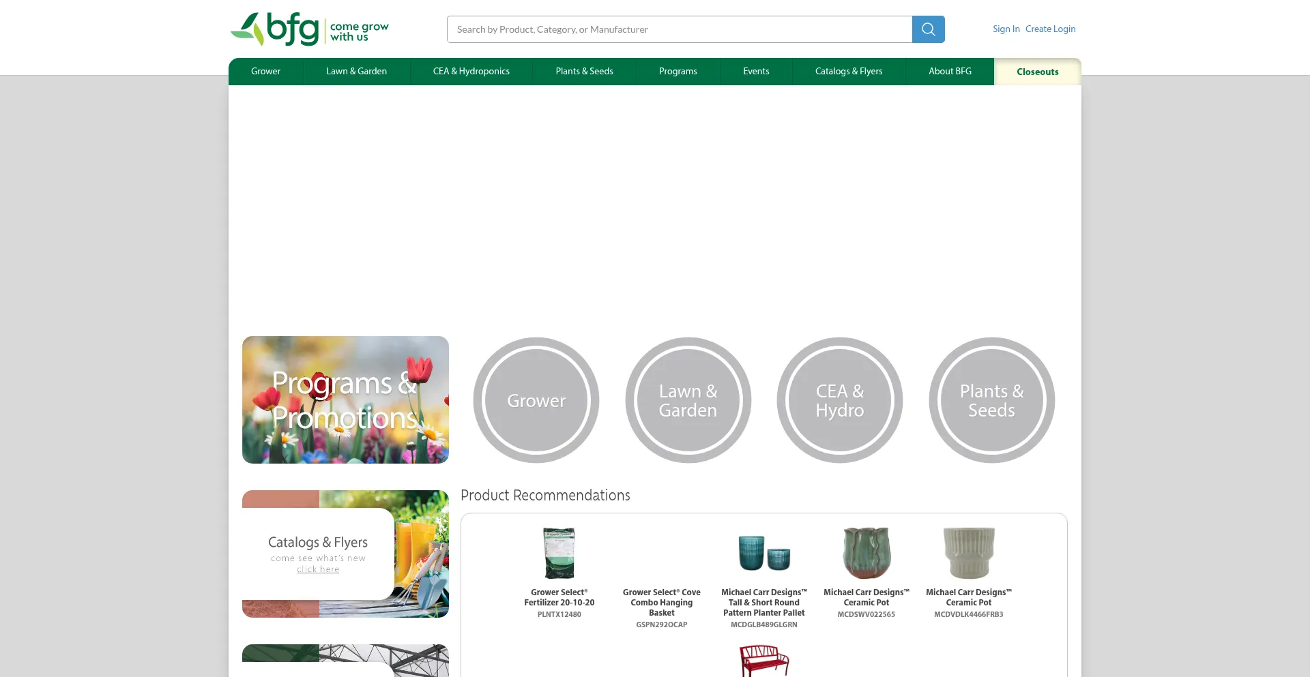Click the Sign In link
Image resolution: width=1310 pixels, height=677 pixels.
pos(1006,29)
